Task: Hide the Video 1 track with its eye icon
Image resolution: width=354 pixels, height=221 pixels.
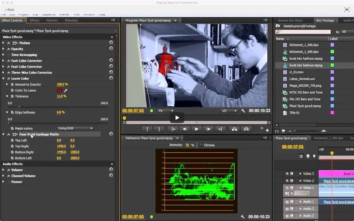Action: [287, 188]
